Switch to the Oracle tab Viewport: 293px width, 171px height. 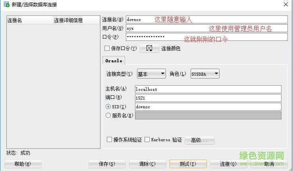point(114,61)
